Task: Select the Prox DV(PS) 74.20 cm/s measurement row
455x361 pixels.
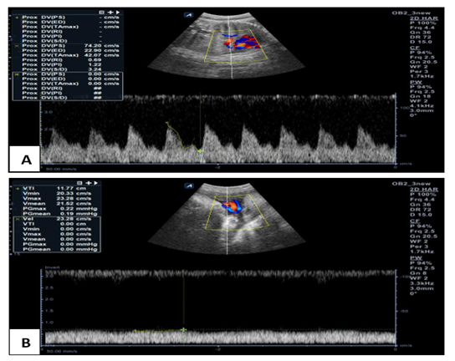Action: (x=68, y=46)
